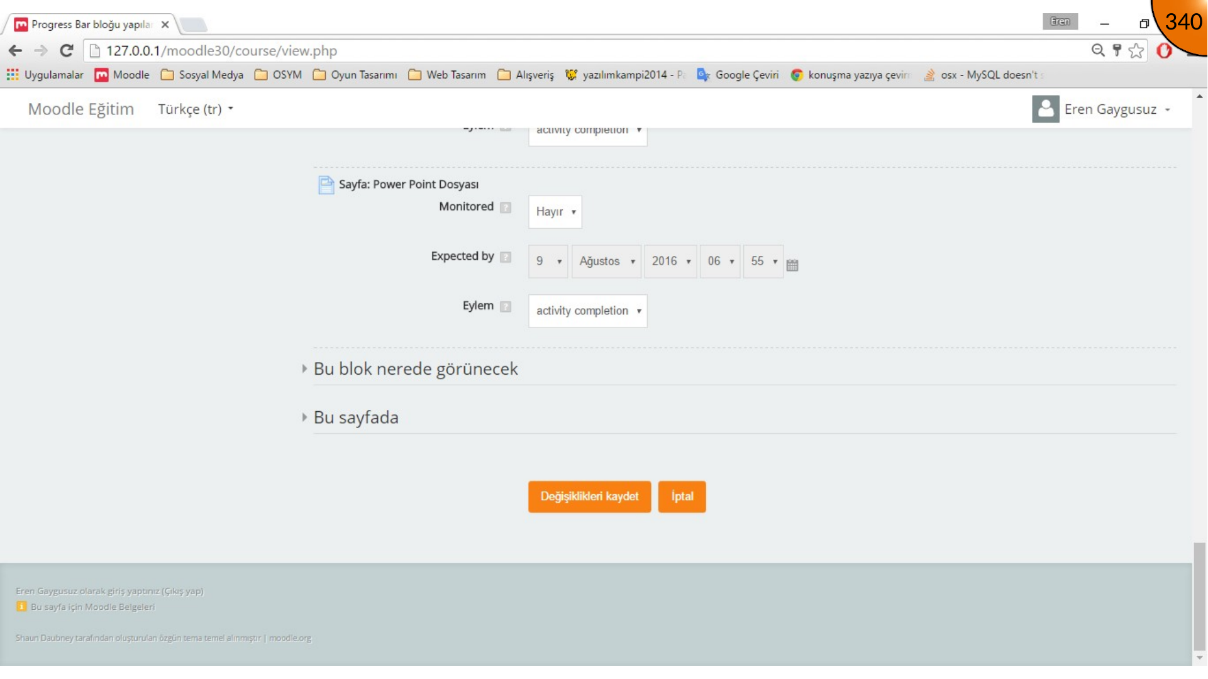Open the Sosyal Medya bookmark folder
The width and height of the screenshot is (1208, 679).
coord(202,75)
